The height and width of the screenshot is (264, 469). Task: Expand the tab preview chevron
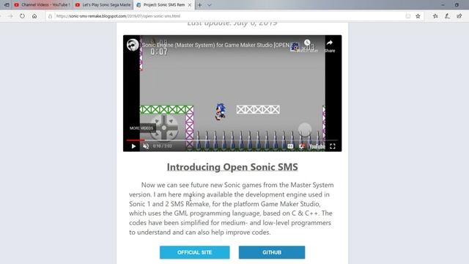209,5
